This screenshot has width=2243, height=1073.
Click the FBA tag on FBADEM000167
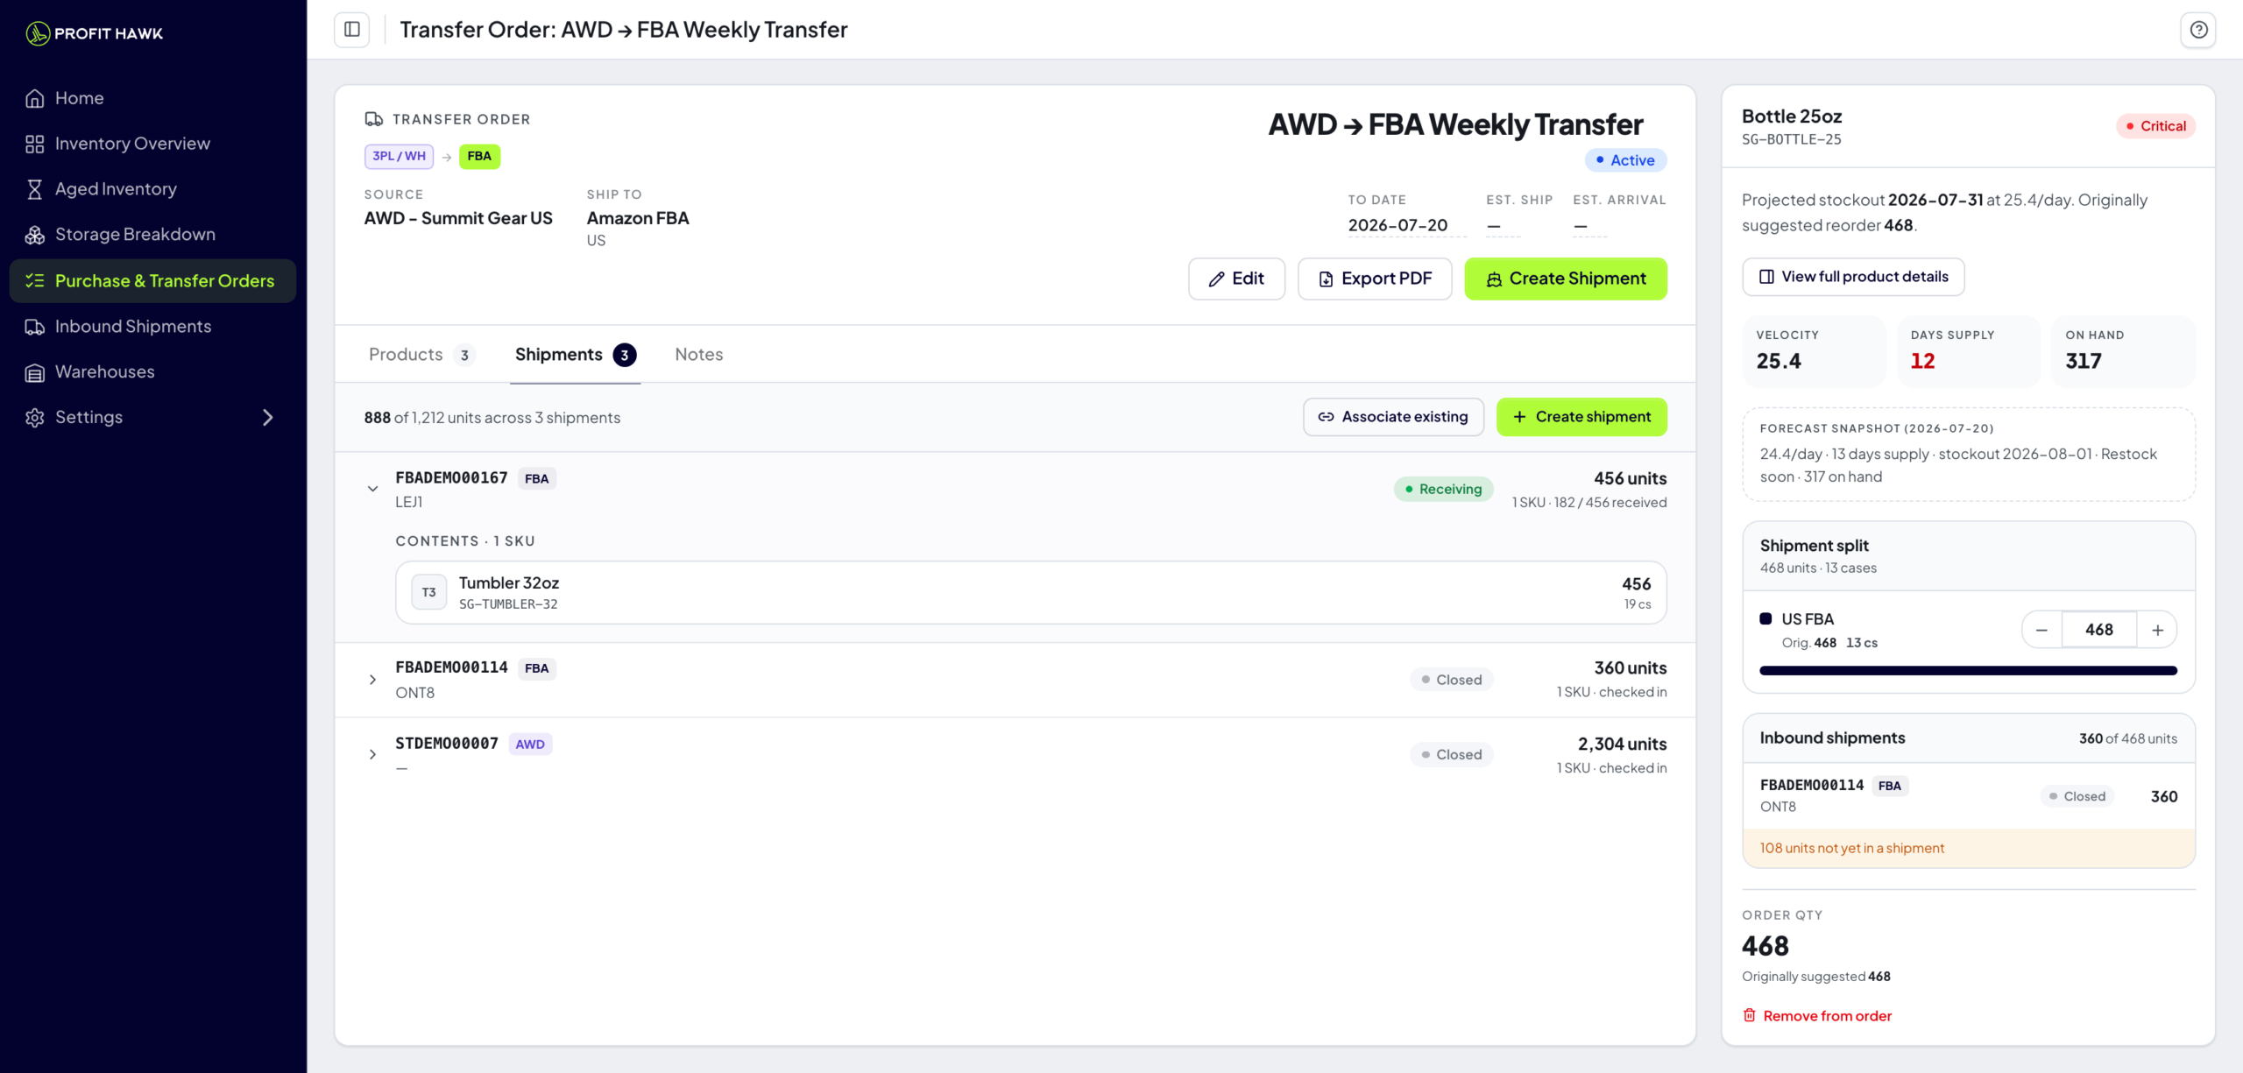(x=536, y=479)
